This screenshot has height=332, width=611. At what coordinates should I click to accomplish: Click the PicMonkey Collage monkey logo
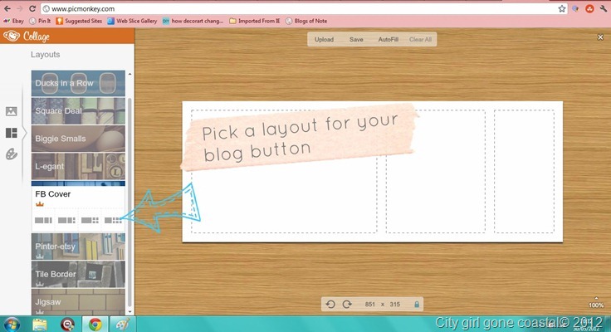[x=11, y=37]
